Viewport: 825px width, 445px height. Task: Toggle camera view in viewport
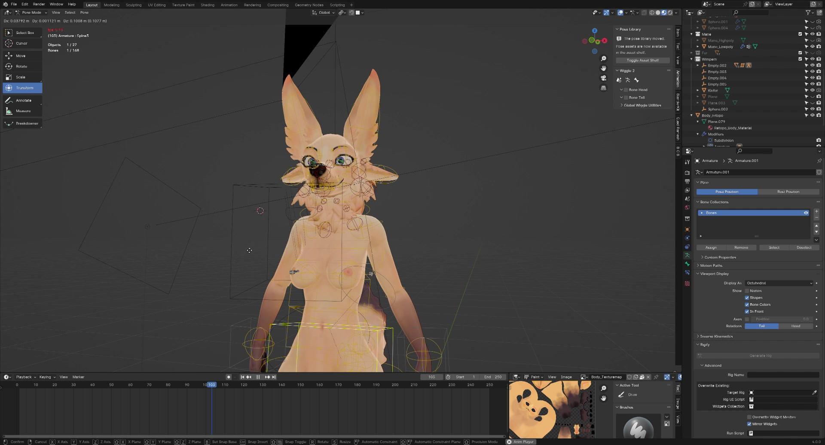pos(603,78)
